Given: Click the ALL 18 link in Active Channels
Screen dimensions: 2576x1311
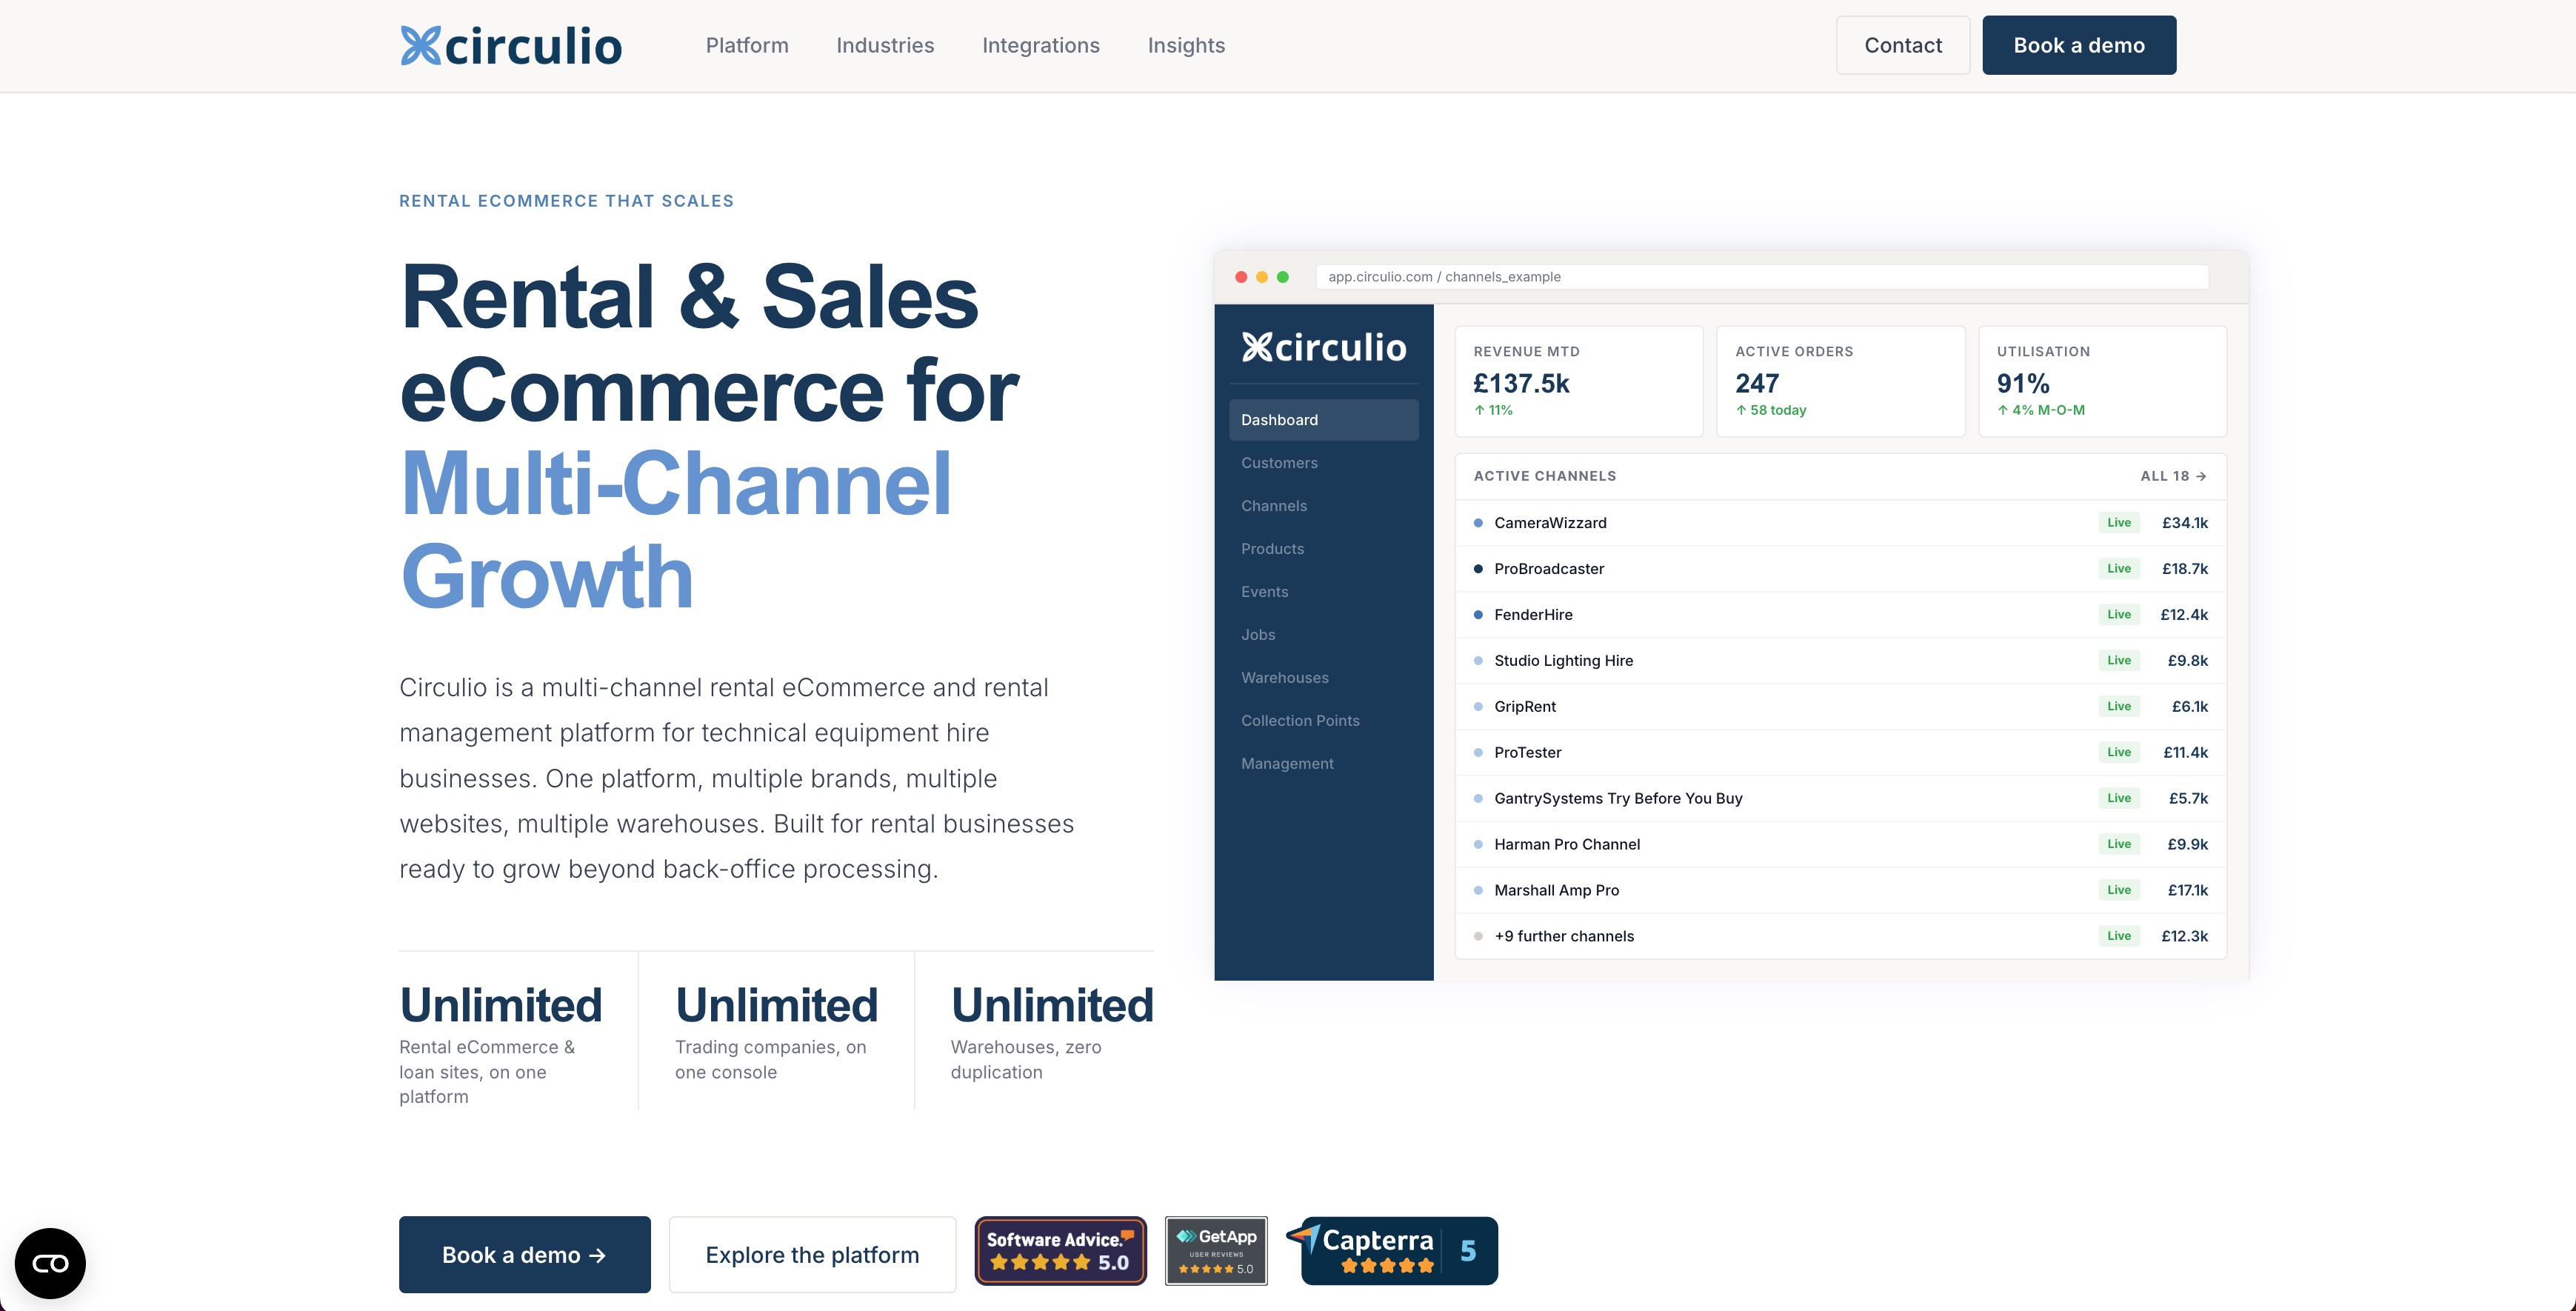Looking at the screenshot, I should 2173,476.
